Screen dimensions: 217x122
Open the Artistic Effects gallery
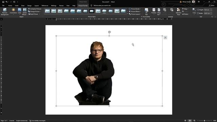tap(25, 12)
